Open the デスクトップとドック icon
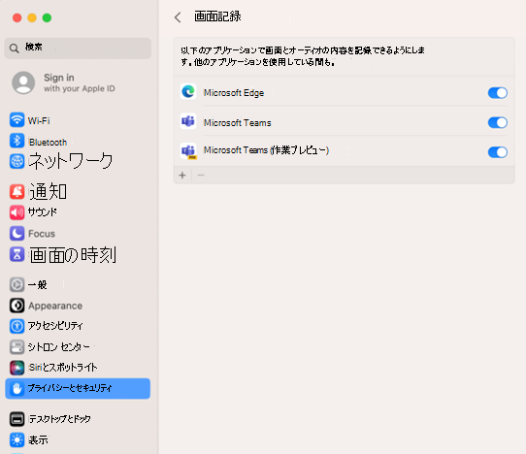This screenshot has height=454, width=526. click(16, 419)
